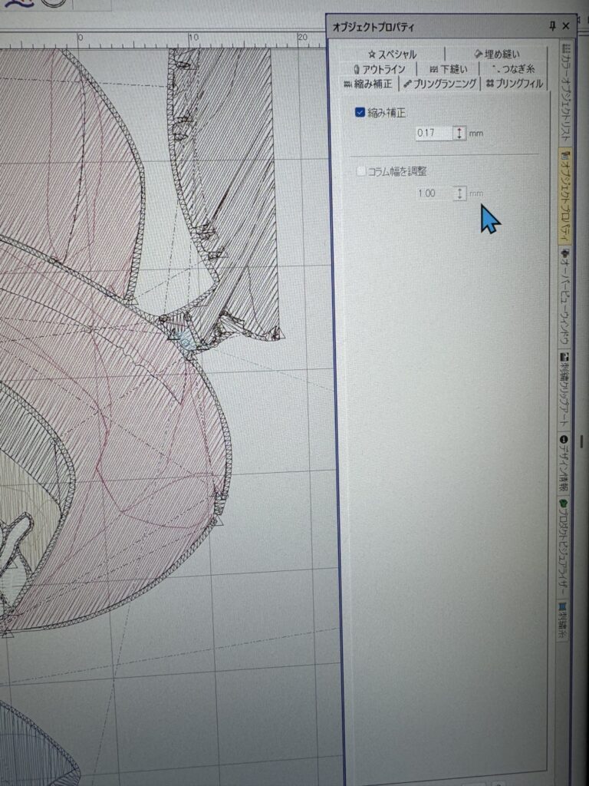Open the カラーオブジェクトリスト side tab
Image resolution: width=589 pixels, height=786 pixels.
(565, 95)
